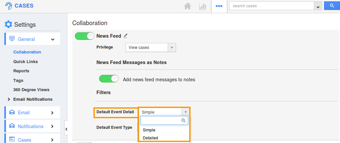This screenshot has width=340, height=143.
Task: Toggle the News Feed switch off
Action: click(x=85, y=36)
